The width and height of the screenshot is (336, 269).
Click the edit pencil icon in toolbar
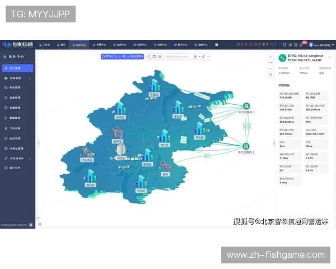pos(203,57)
